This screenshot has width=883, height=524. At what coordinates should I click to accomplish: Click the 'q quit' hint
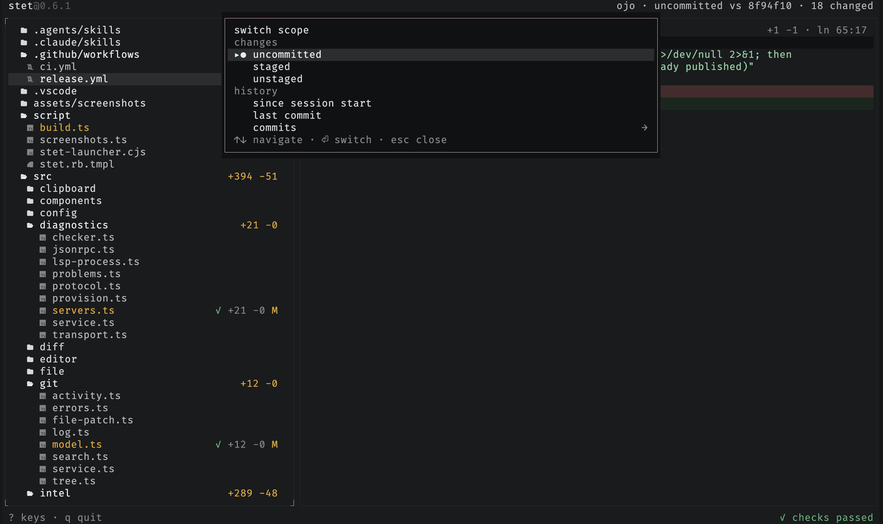click(x=83, y=518)
